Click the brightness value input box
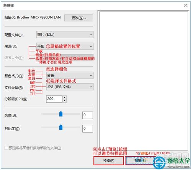 (88, 115)
